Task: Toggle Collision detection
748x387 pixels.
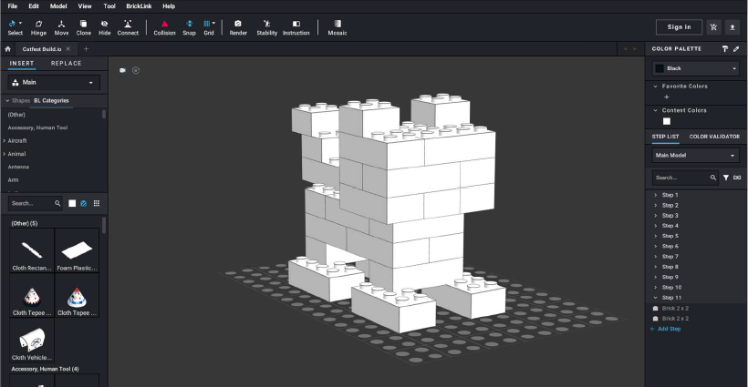Action: (x=164, y=26)
